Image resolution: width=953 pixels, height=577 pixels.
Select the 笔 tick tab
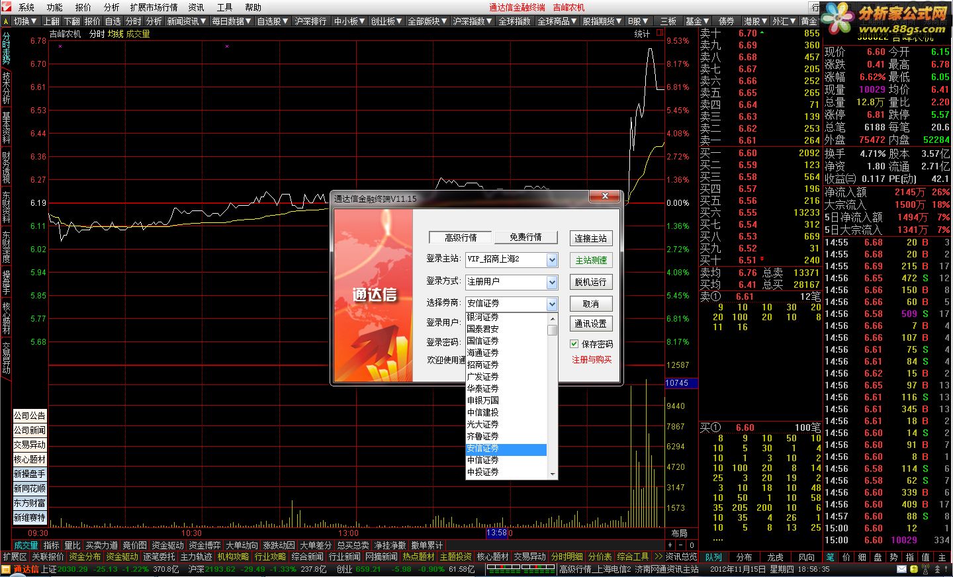[830, 557]
